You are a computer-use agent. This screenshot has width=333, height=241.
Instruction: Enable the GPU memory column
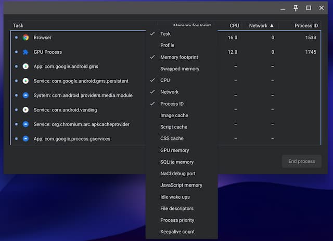click(174, 150)
